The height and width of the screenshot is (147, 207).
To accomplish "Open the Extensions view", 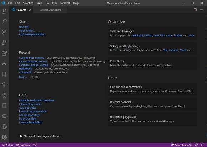I will point(4,53).
